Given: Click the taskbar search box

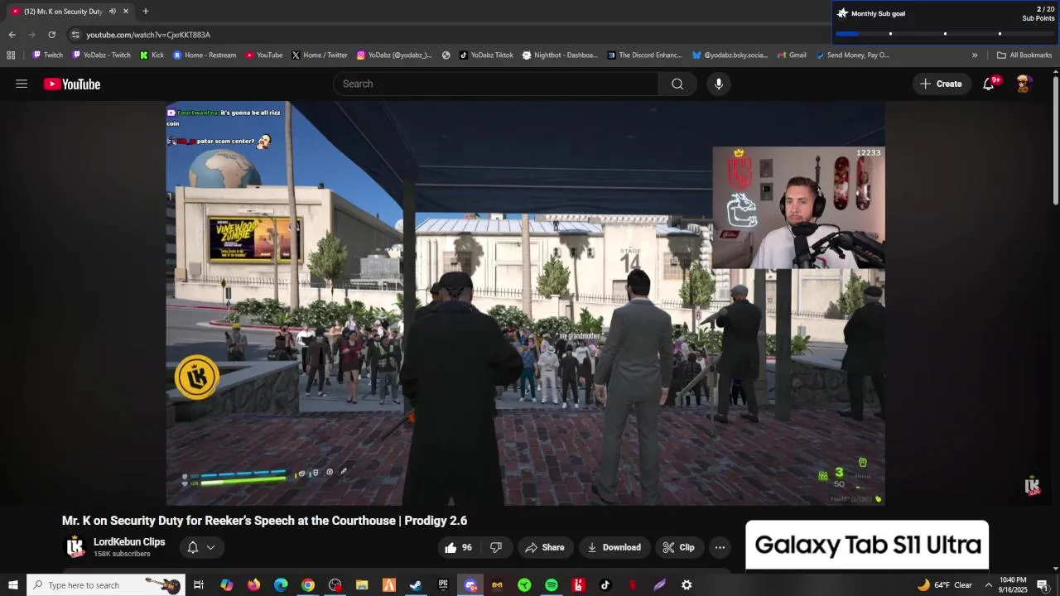Looking at the screenshot, I should [106, 585].
